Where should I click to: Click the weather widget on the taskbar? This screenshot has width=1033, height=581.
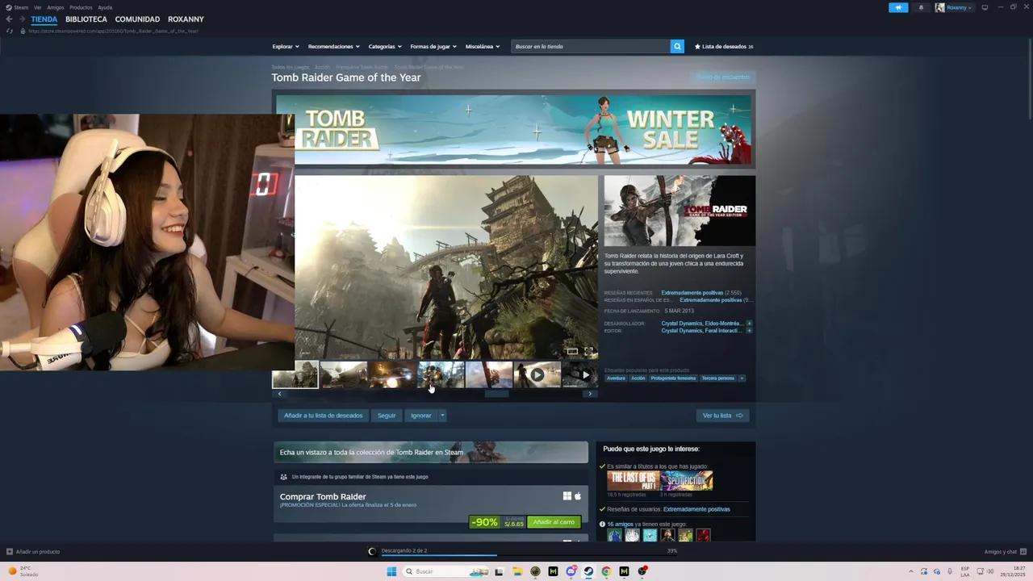coord(23,571)
